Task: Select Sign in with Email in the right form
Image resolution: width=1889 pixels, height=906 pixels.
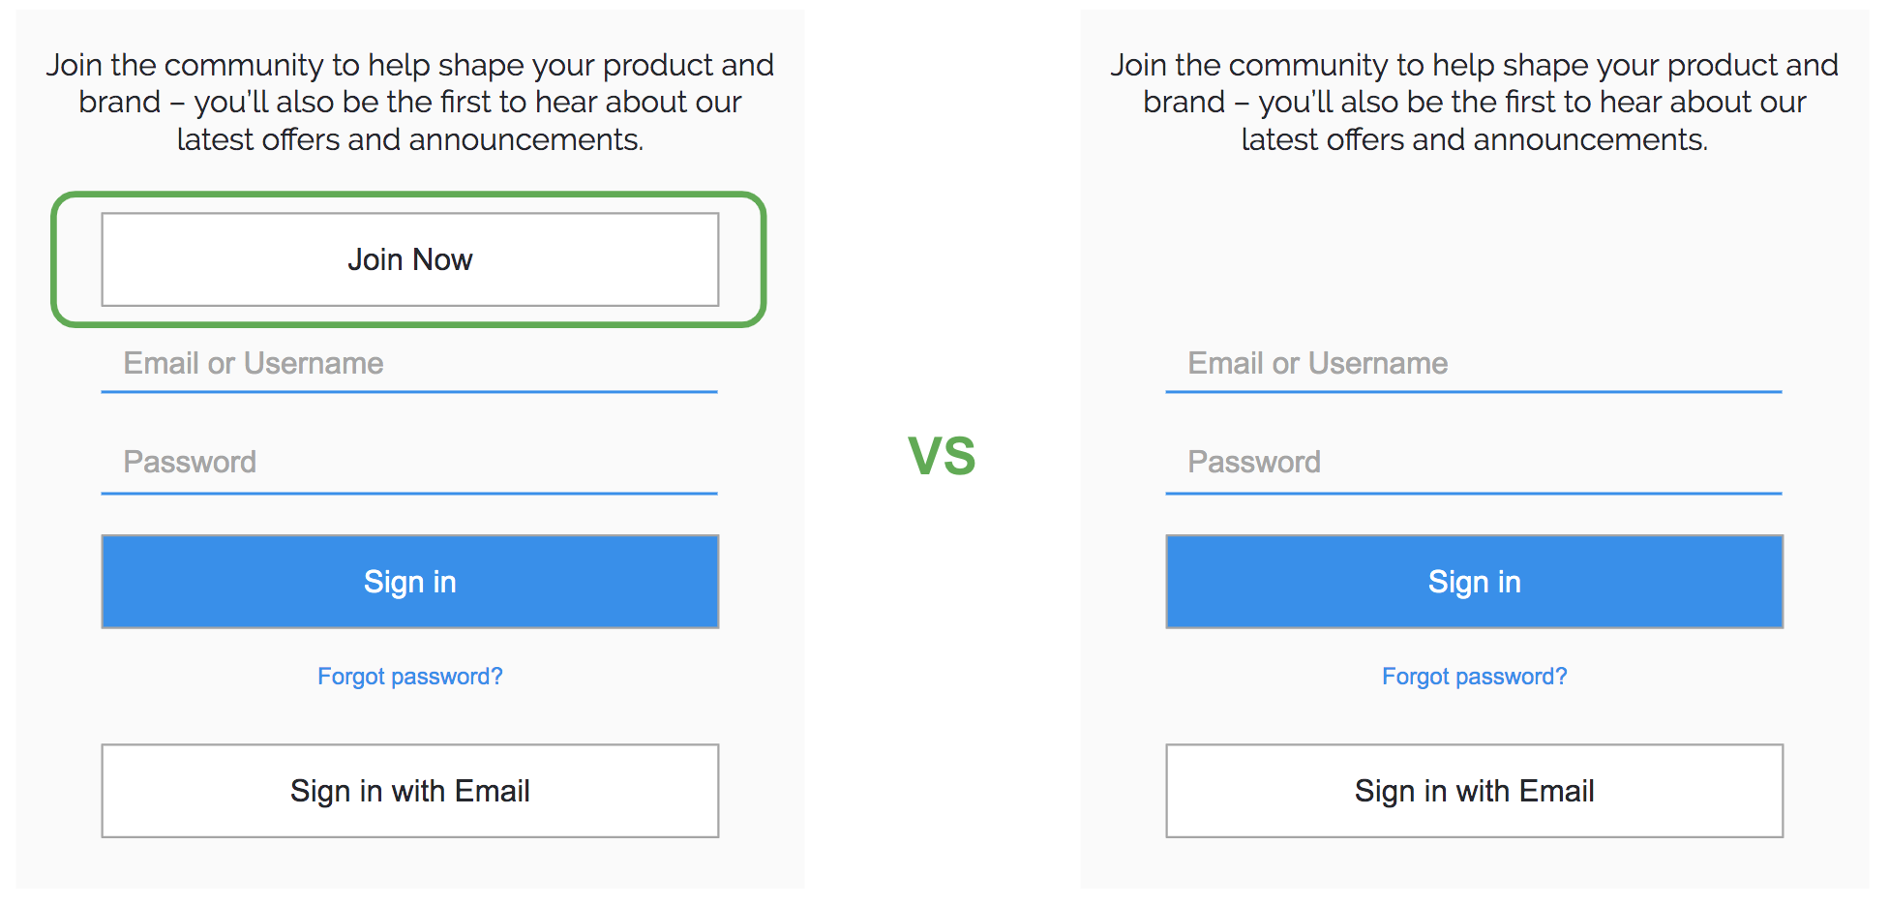Action: 1473,791
